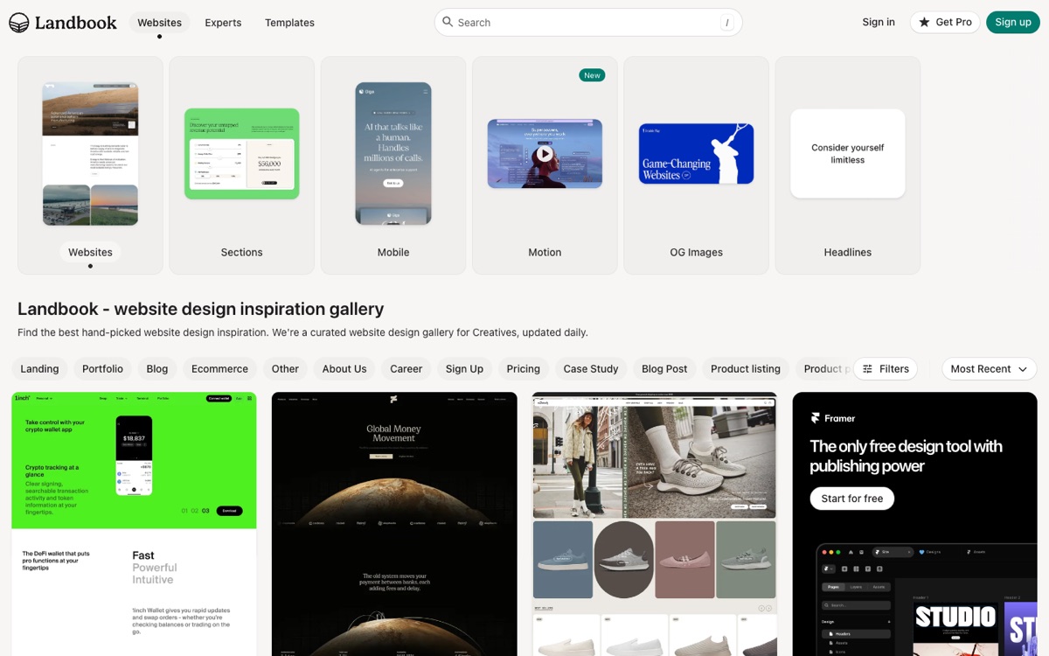This screenshot has height=656, width=1049.
Task: Click Framer ad headline about free design tool
Action: [906, 456]
